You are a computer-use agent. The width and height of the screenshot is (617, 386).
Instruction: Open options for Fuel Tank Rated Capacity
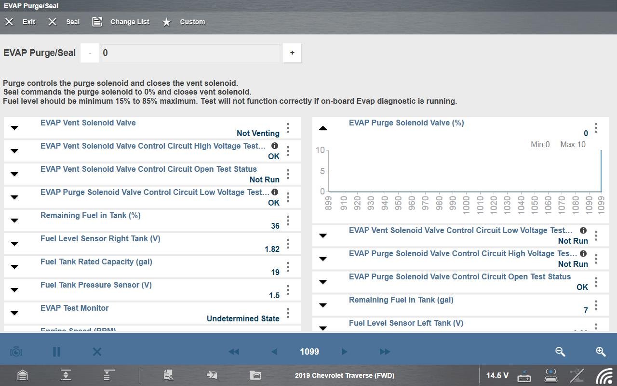[288, 267]
